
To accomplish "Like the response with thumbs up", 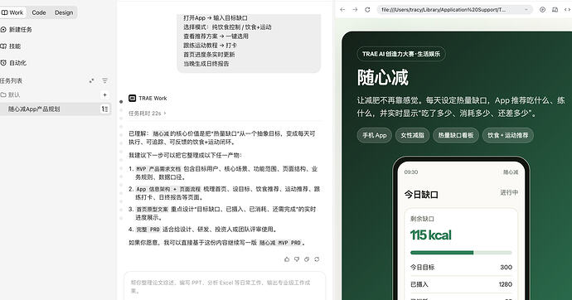I will click(287, 259).
